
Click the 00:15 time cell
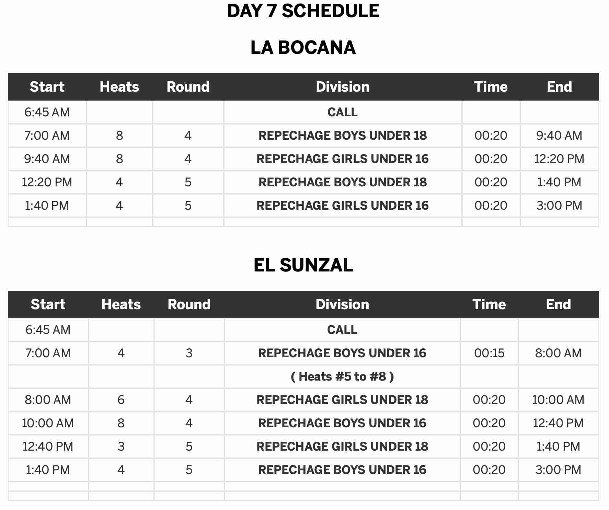click(x=489, y=353)
